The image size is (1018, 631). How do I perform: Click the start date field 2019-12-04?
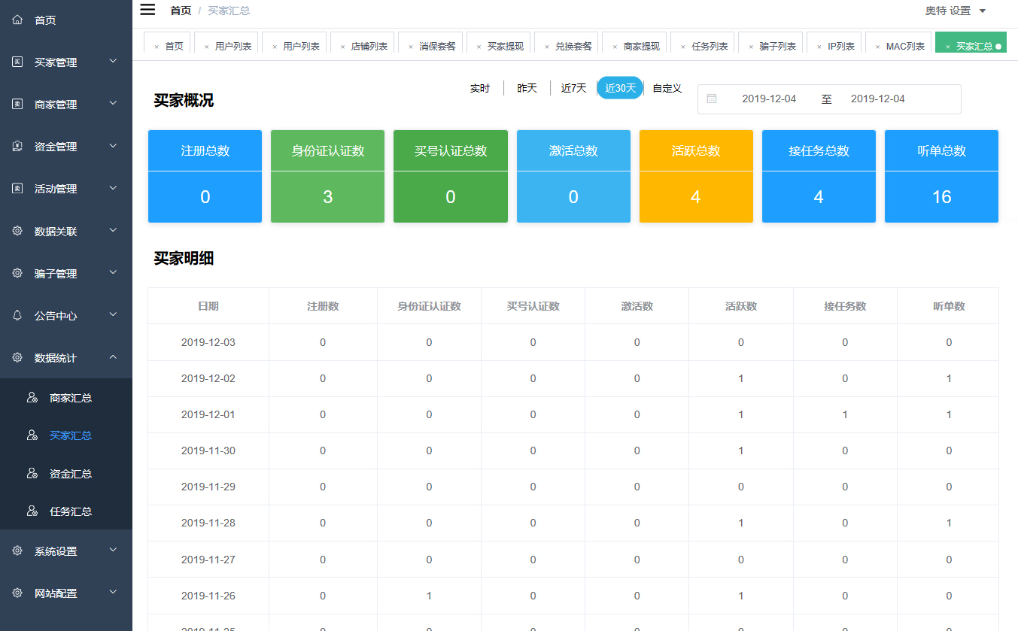click(769, 99)
